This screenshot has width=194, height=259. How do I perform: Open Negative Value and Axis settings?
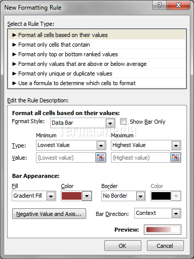click(x=49, y=214)
